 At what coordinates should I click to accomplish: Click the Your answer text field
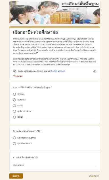(55, 165)
